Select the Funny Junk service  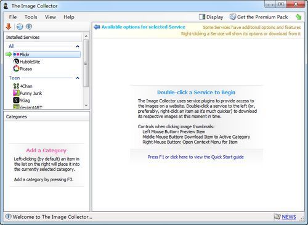[28, 93]
